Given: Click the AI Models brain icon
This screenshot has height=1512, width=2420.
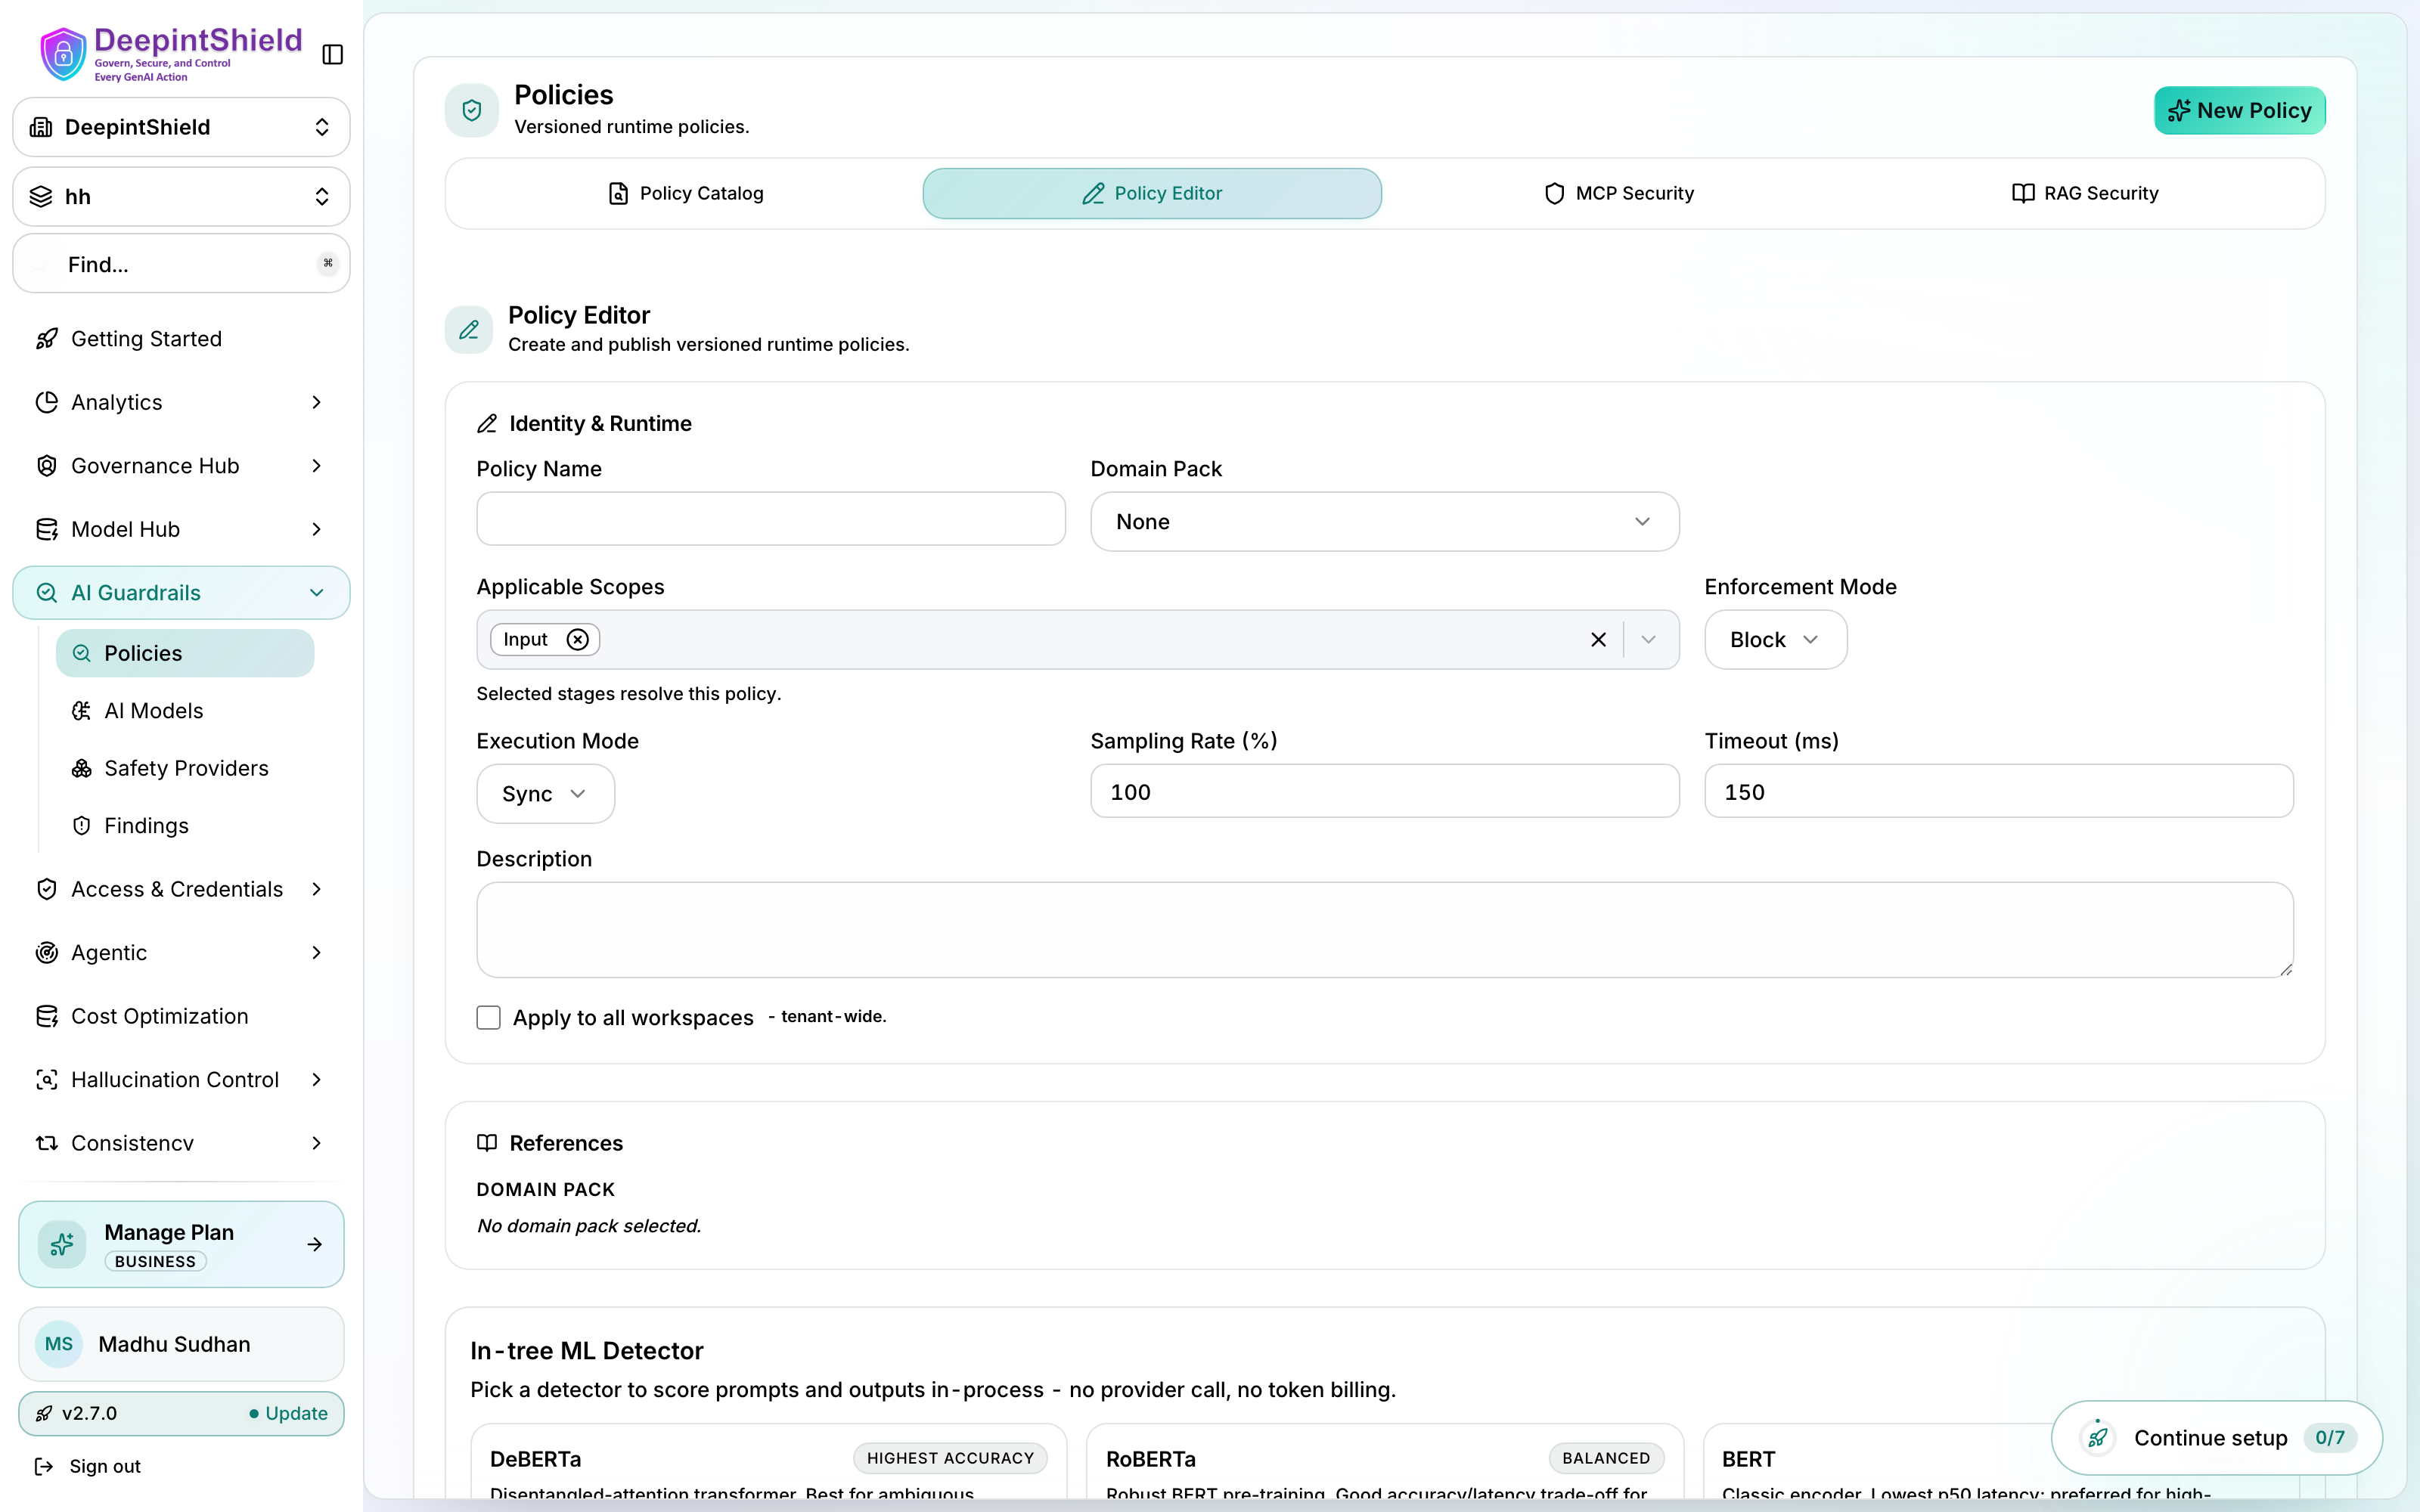Looking at the screenshot, I should pos(82,711).
